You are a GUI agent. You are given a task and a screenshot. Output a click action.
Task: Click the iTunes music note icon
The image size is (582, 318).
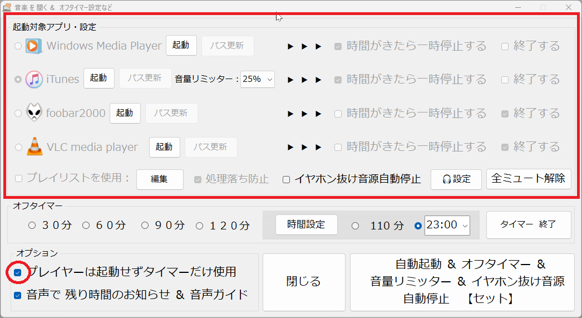34,79
